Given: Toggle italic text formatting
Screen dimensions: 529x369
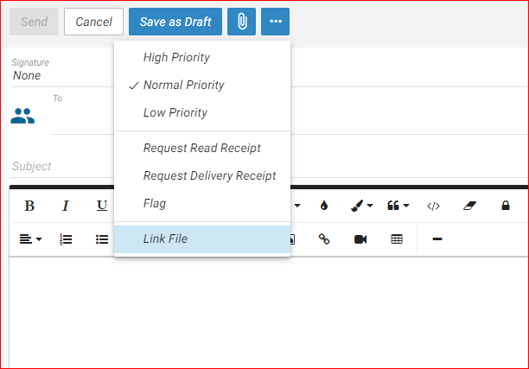Looking at the screenshot, I should pos(66,206).
